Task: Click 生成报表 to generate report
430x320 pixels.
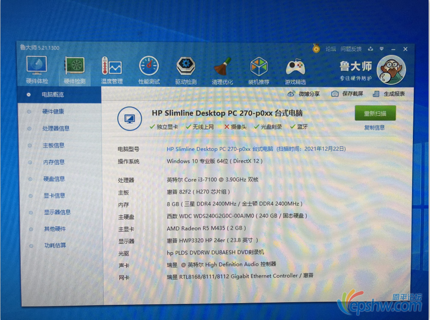Action: (x=389, y=94)
